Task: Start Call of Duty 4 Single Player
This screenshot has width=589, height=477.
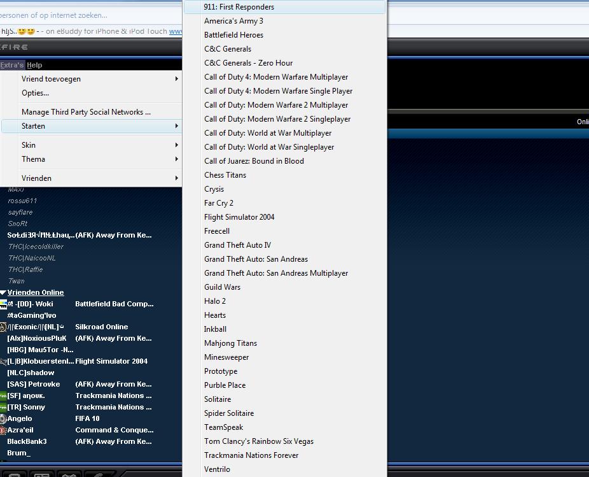Action: point(285,91)
